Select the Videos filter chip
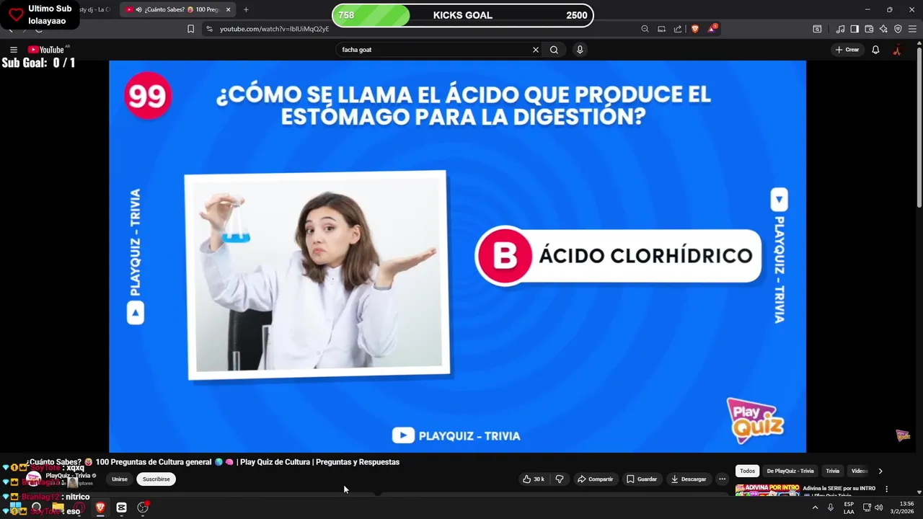 click(x=860, y=471)
